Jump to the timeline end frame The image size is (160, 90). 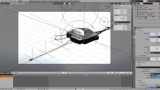(x=69, y=73)
